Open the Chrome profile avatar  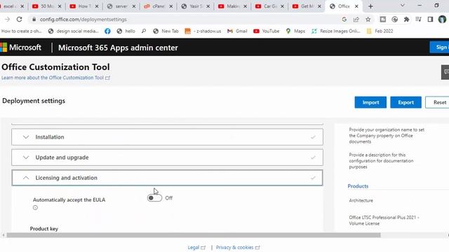[x=442, y=20]
